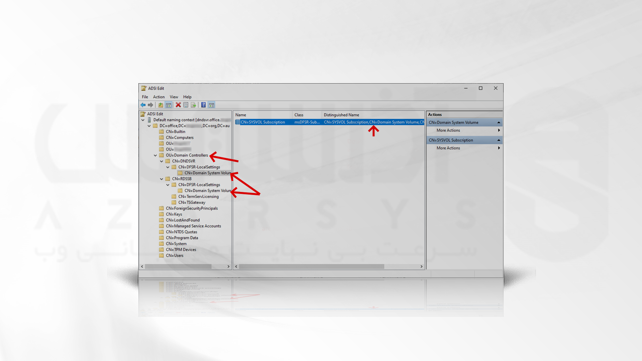
Task: Click the Export List toolbar icon
Action: (193, 105)
